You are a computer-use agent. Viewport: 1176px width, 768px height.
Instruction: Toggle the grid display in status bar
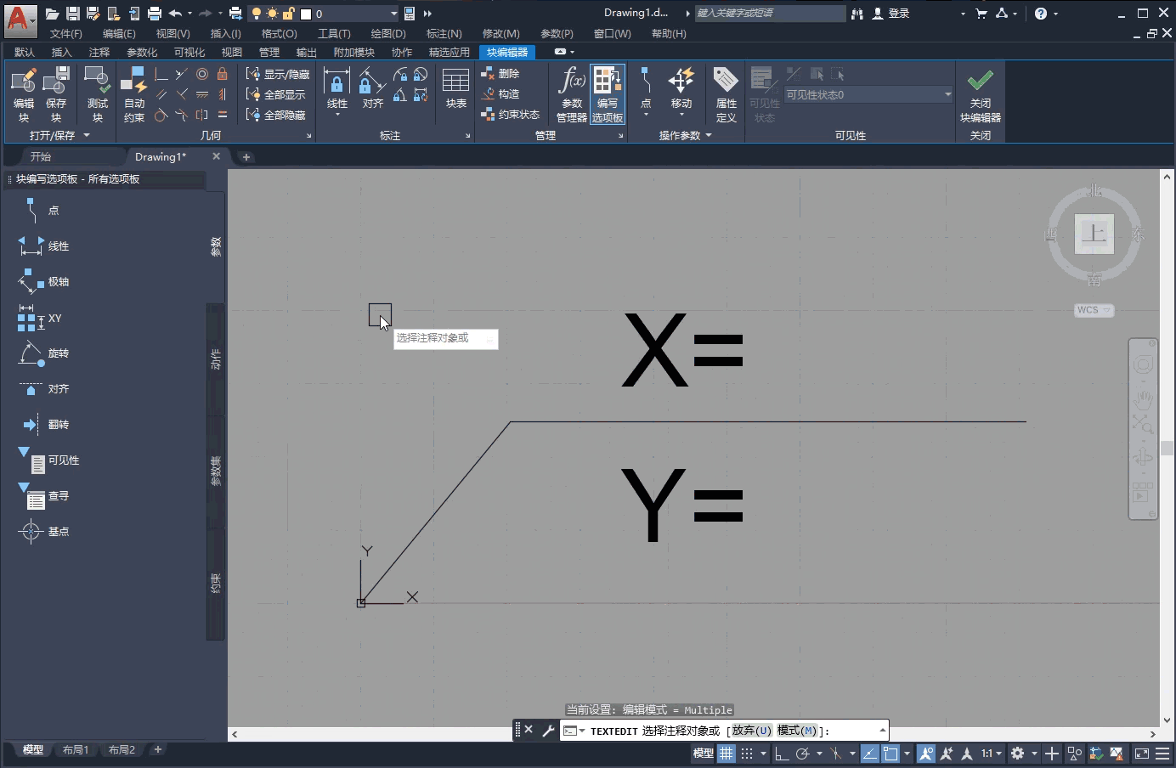[727, 754]
